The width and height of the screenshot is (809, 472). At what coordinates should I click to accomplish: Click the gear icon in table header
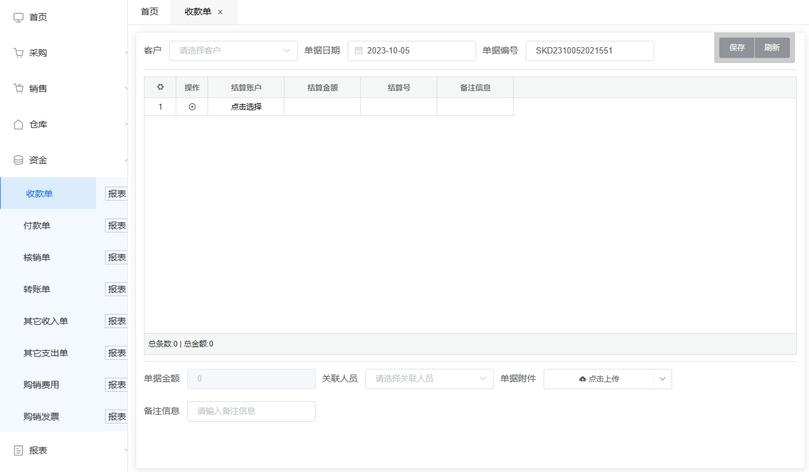(160, 87)
